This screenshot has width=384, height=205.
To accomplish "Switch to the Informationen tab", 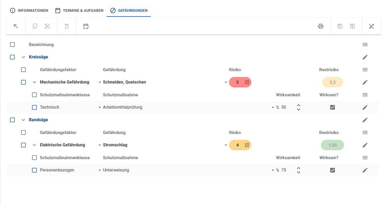I will click(29, 11).
